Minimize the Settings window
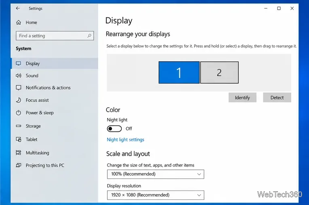The height and width of the screenshot is (205, 309). click(x=266, y=8)
